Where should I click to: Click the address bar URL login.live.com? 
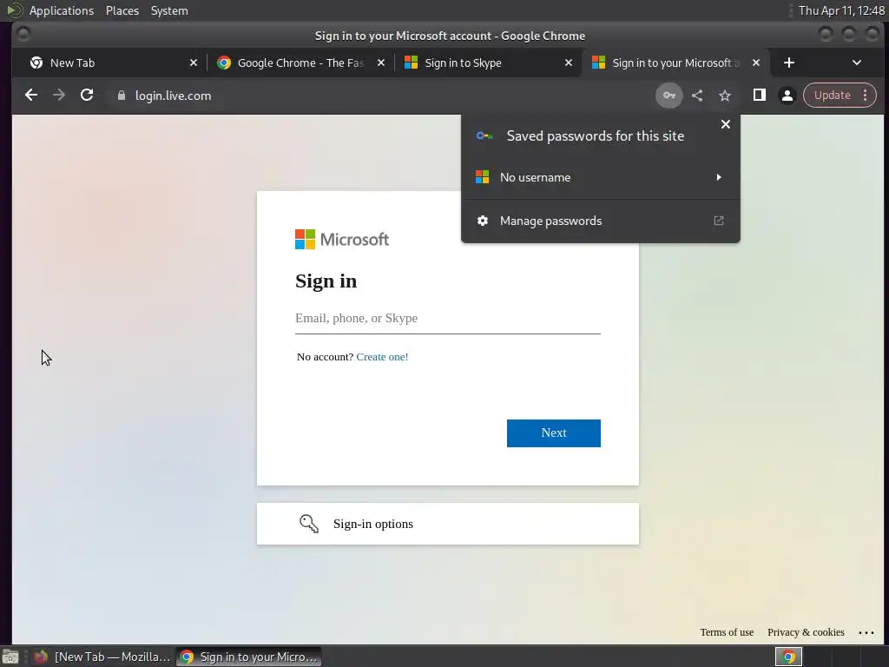tap(173, 96)
